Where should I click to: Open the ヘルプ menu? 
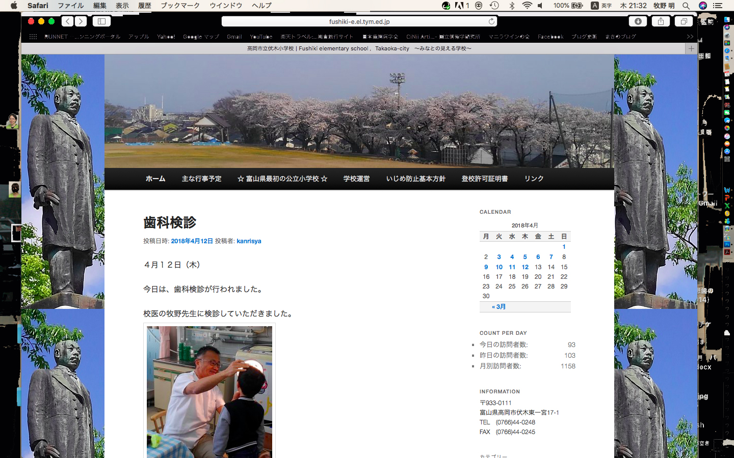[x=261, y=6]
